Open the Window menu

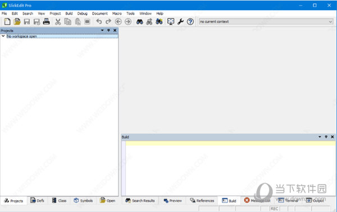[145, 13]
